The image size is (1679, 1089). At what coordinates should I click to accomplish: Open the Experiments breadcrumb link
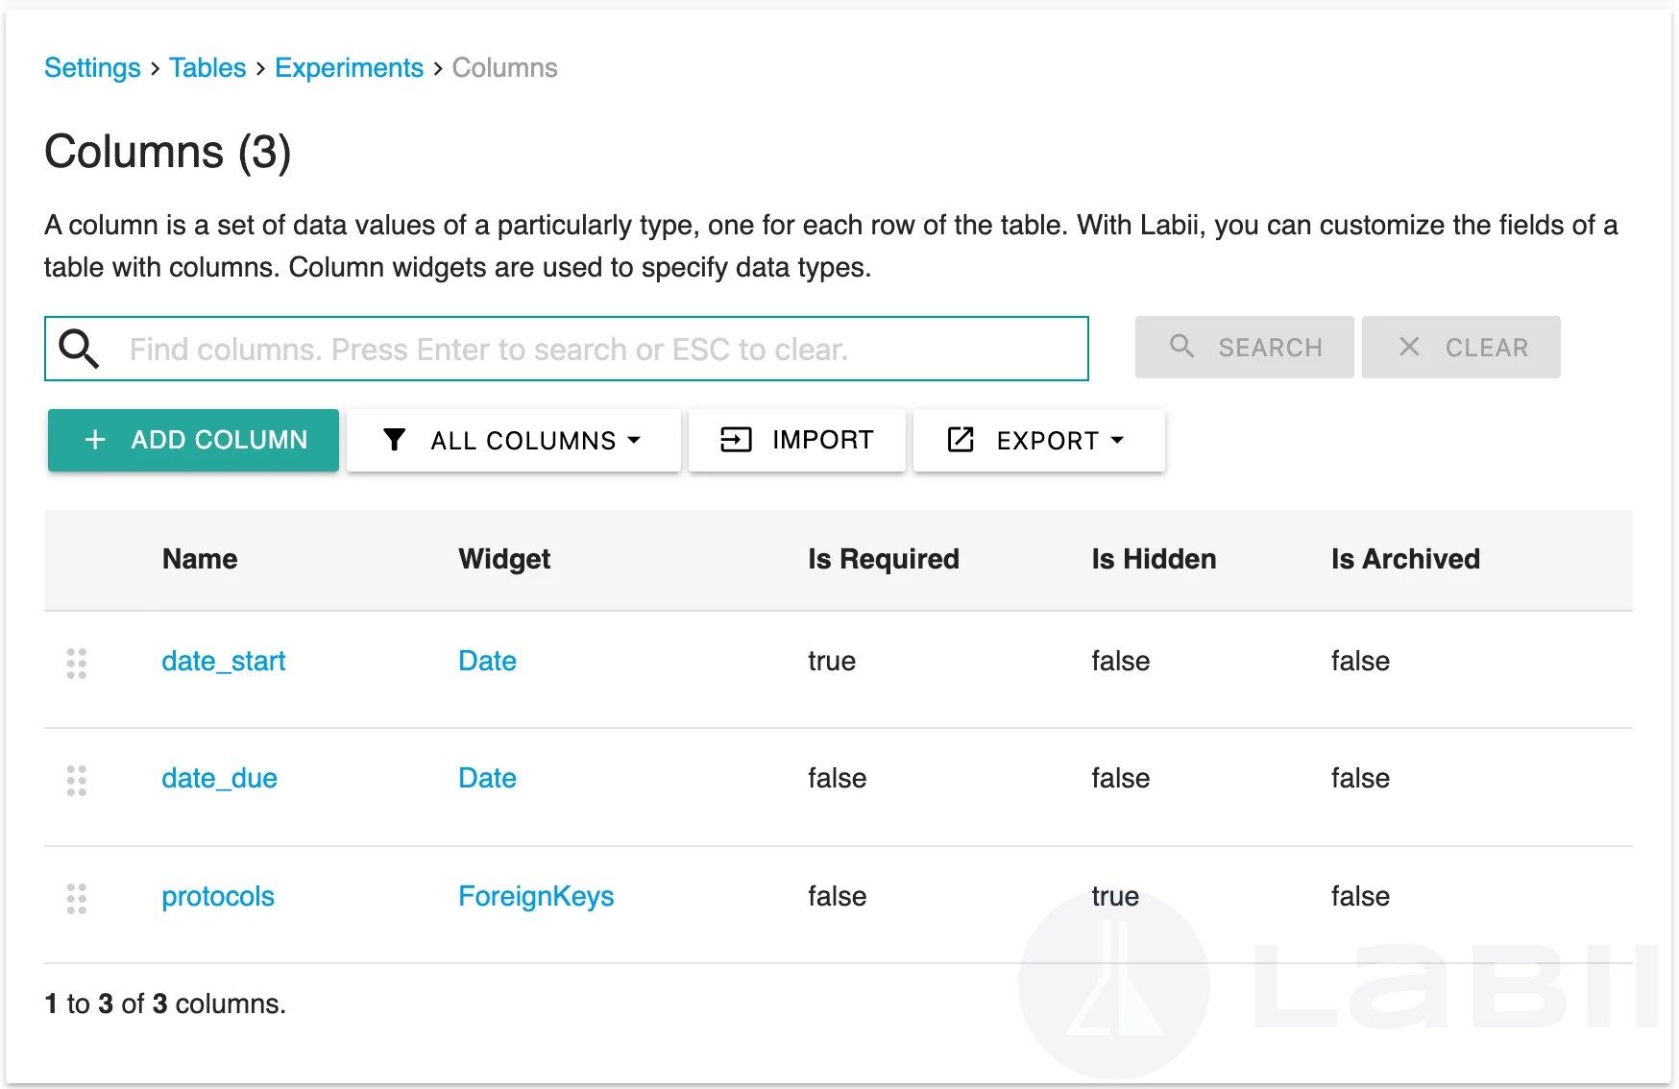coord(349,67)
